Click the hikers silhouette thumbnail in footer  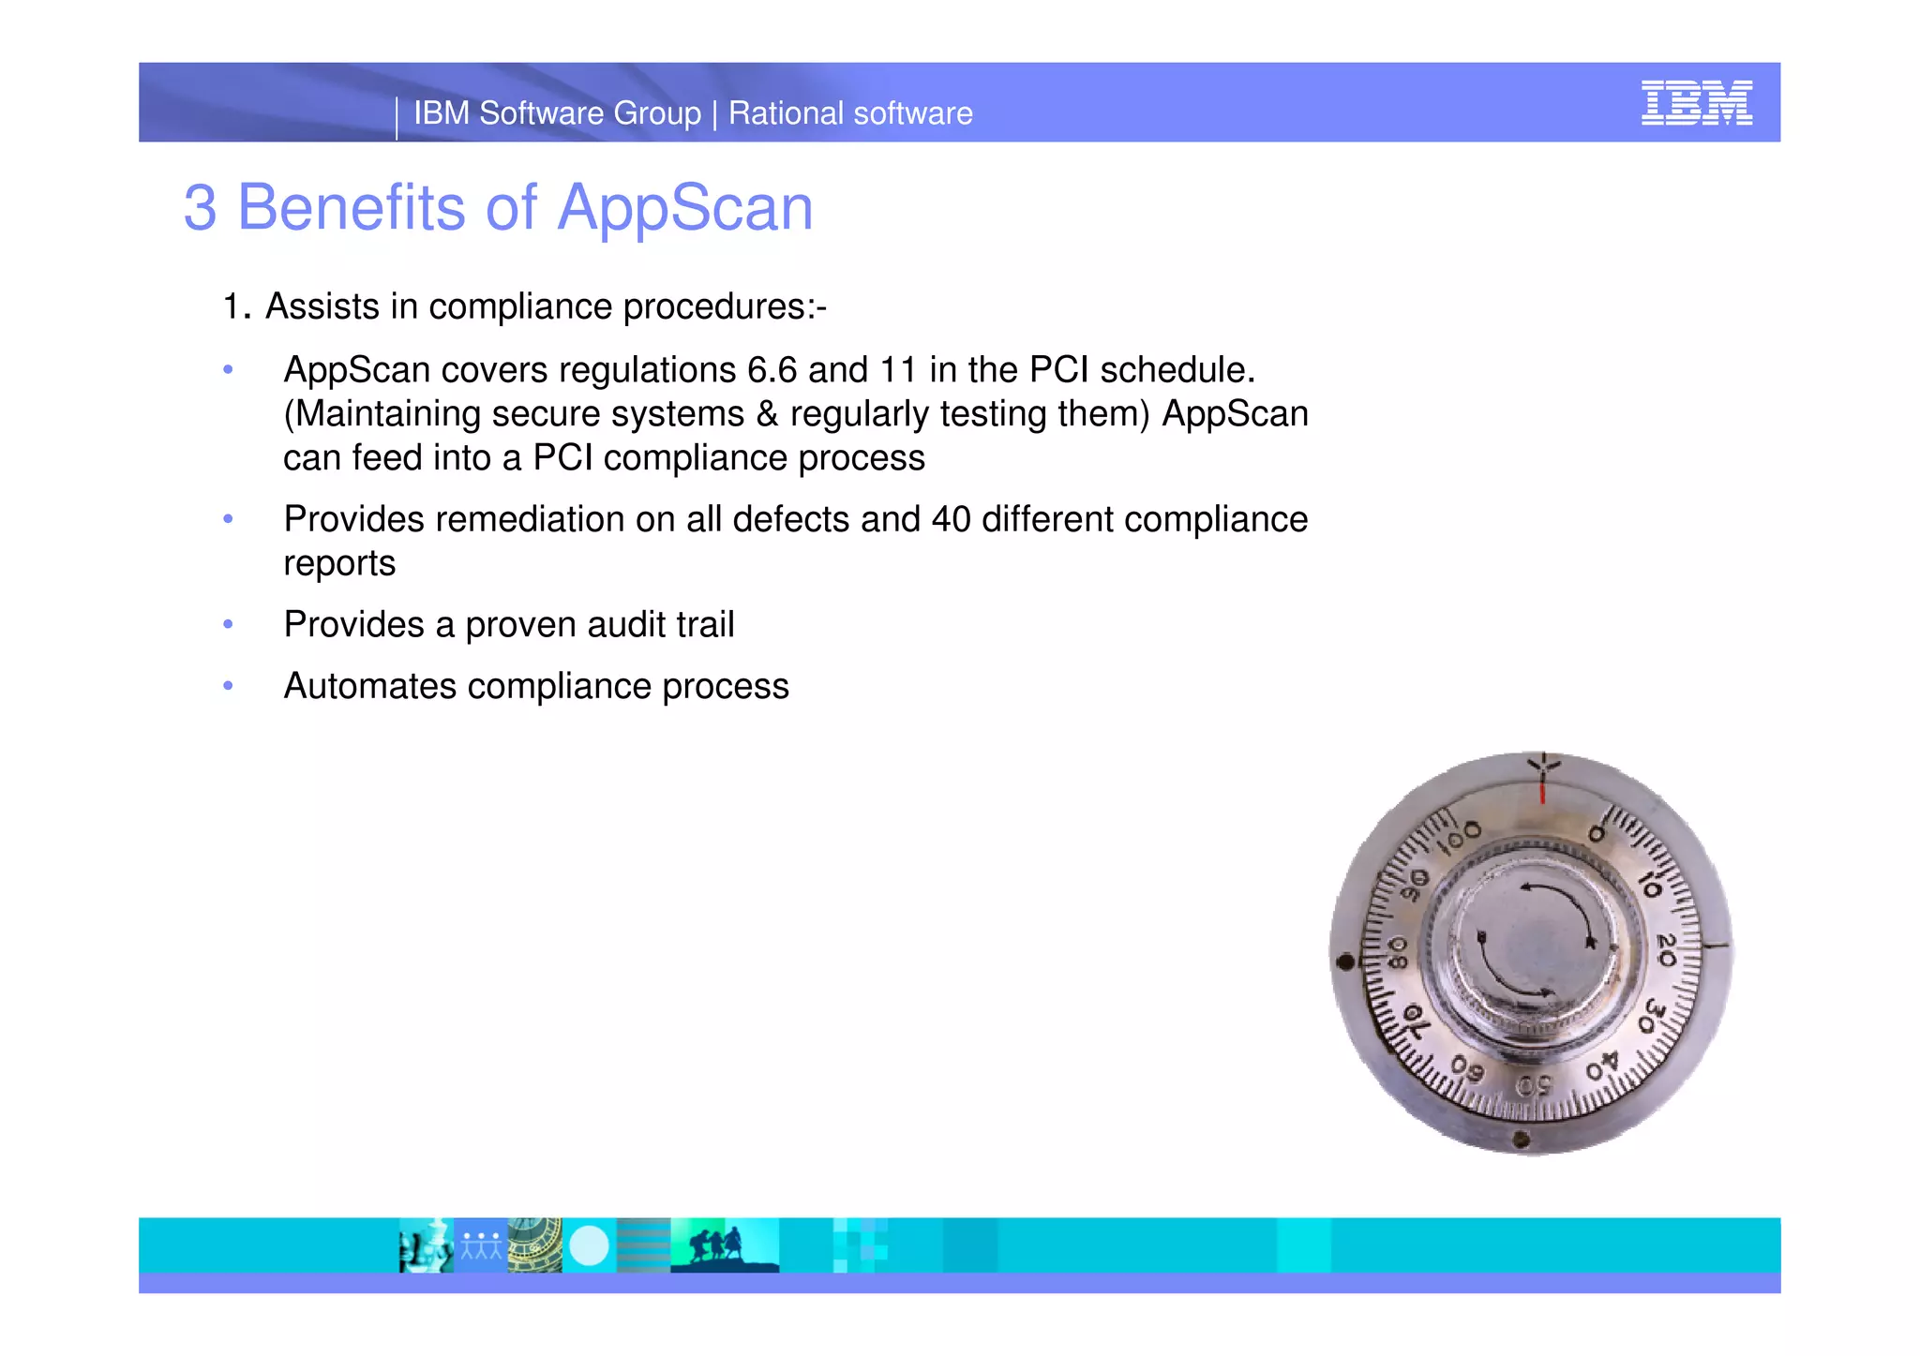(725, 1245)
